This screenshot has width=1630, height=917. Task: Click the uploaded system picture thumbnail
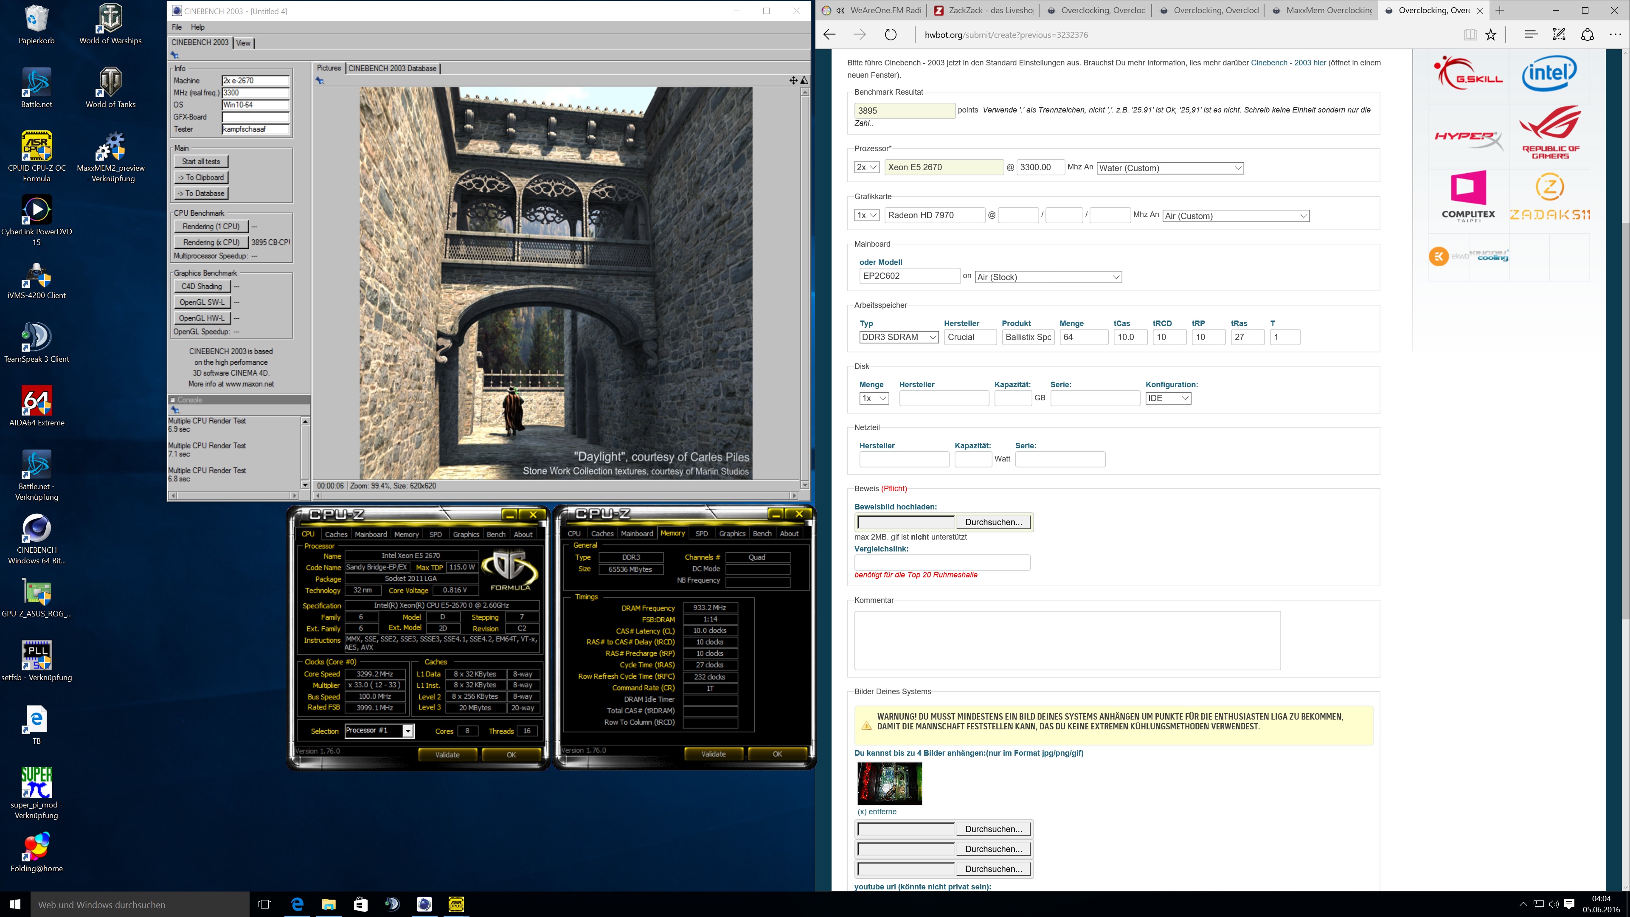point(890,783)
